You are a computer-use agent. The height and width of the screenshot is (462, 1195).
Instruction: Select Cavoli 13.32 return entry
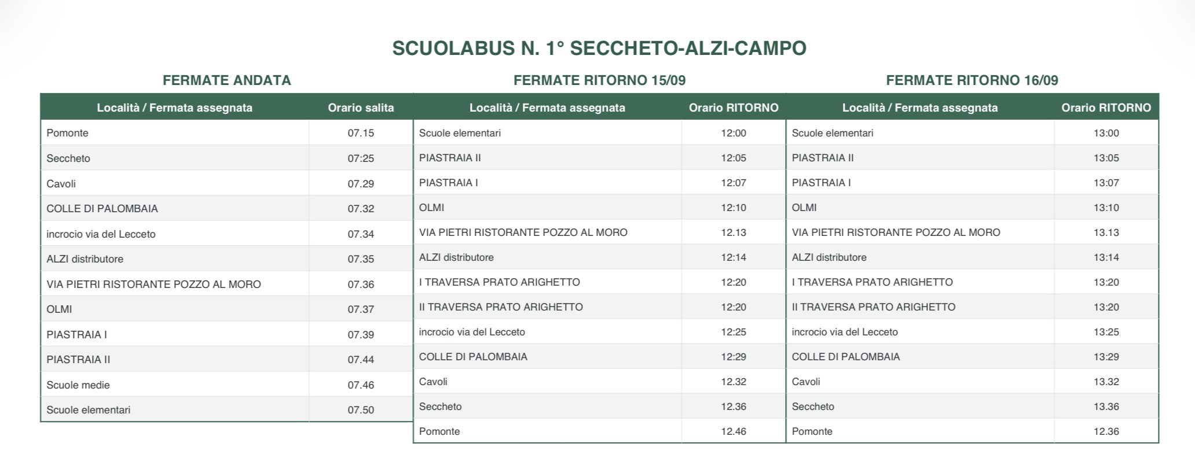[x=972, y=381]
